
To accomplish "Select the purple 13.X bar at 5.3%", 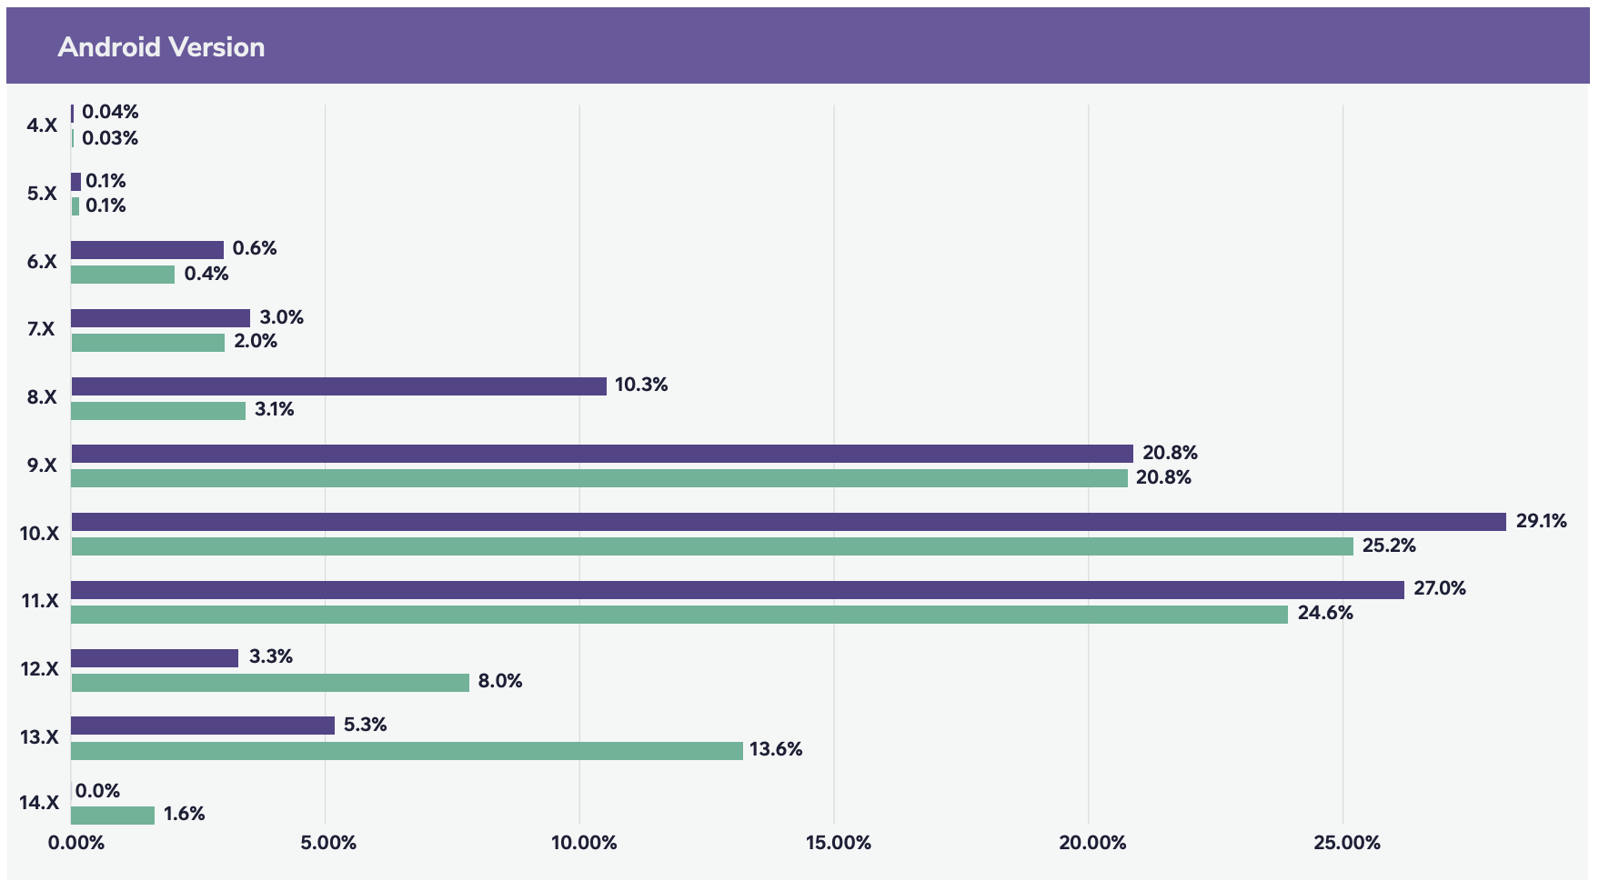I will [x=203, y=726].
